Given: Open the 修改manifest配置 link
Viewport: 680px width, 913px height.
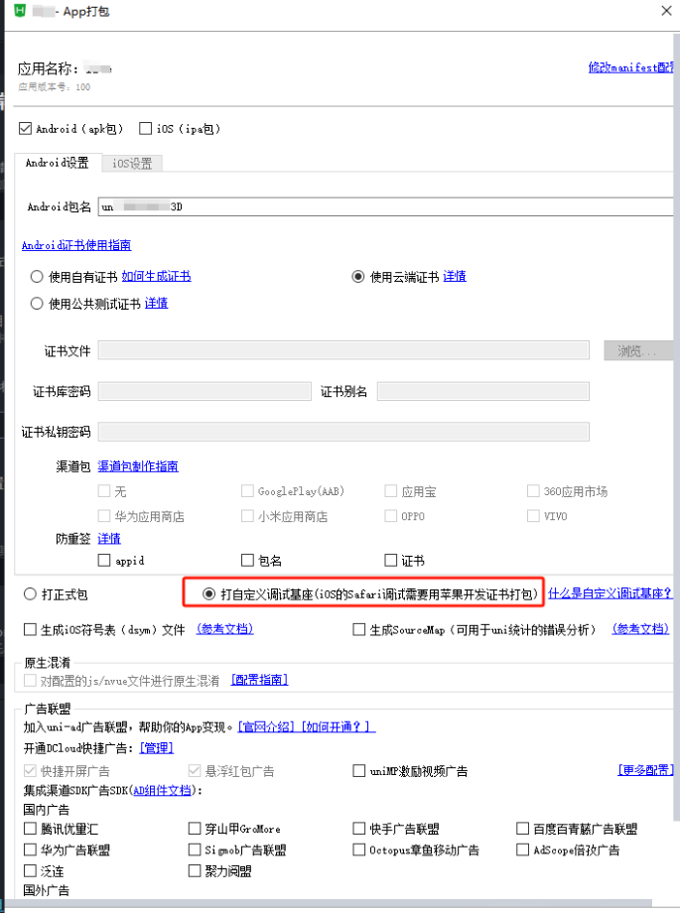Looking at the screenshot, I should (x=630, y=68).
